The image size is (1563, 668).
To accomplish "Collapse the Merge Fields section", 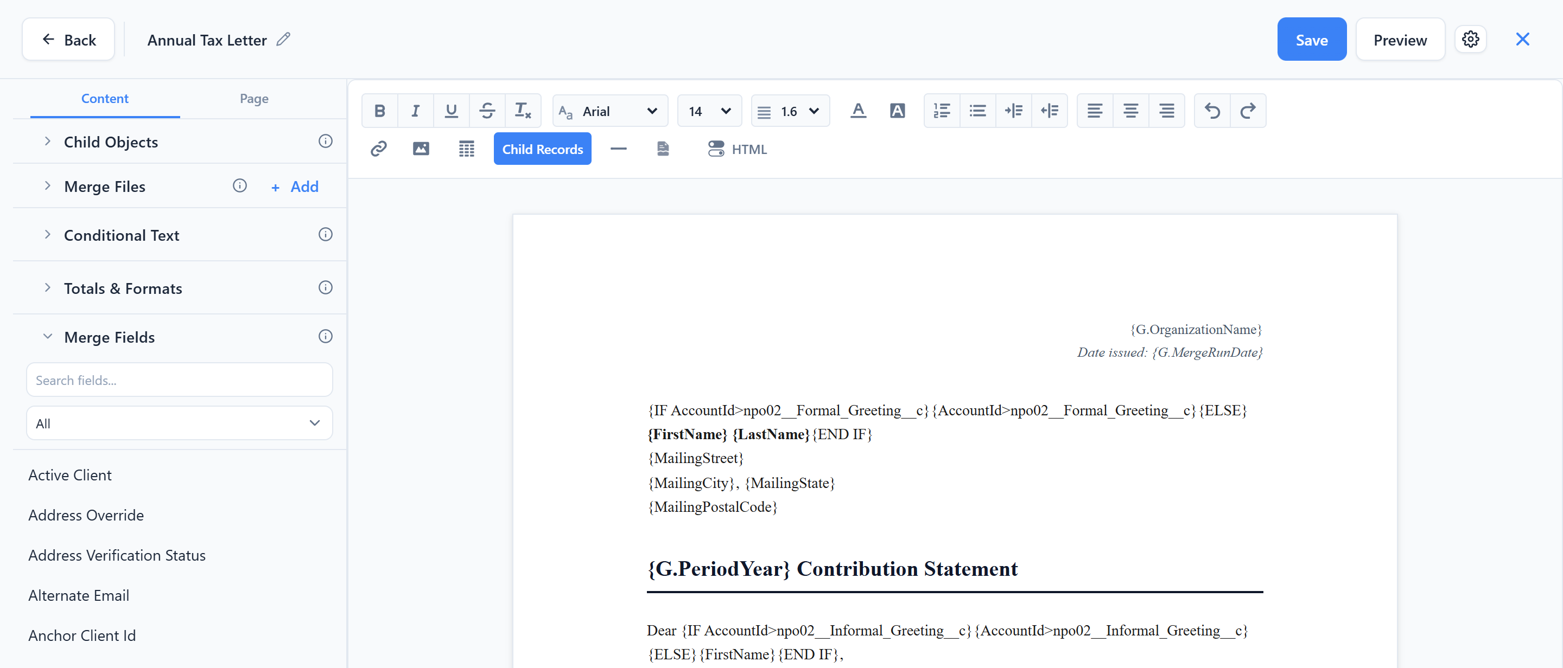I will tap(47, 336).
